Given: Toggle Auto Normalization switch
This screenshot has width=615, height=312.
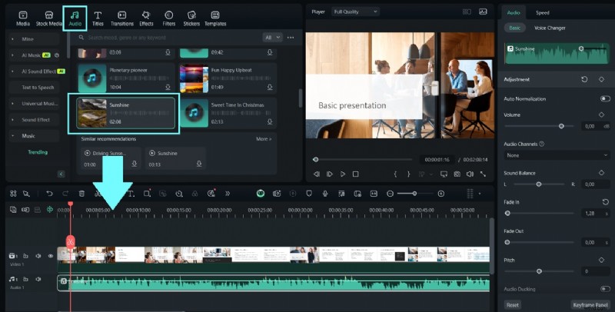Looking at the screenshot, I should [x=605, y=99].
